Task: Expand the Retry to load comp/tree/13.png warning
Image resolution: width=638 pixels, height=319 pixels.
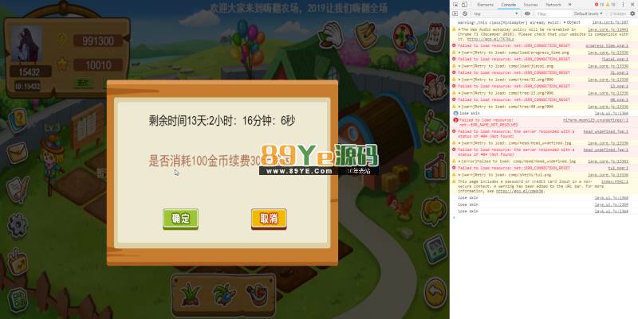Action: click(x=459, y=93)
